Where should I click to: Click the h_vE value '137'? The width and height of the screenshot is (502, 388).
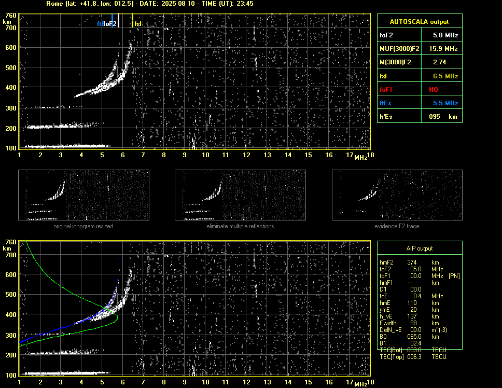pyautogui.click(x=412, y=316)
